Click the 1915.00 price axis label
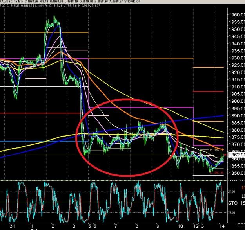The height and width of the screenshot is (230, 245). (x=237, y=80)
